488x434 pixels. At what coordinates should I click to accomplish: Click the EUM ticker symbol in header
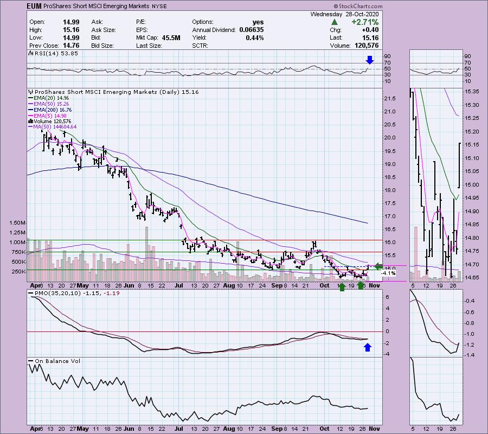click(34, 6)
